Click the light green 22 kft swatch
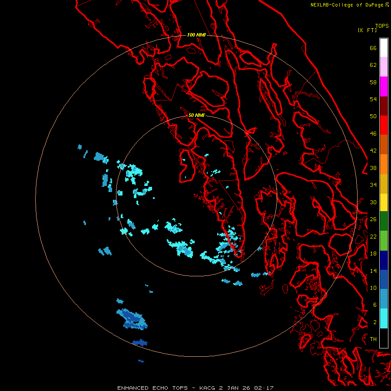This screenshot has height=391, width=391. [x=384, y=241]
